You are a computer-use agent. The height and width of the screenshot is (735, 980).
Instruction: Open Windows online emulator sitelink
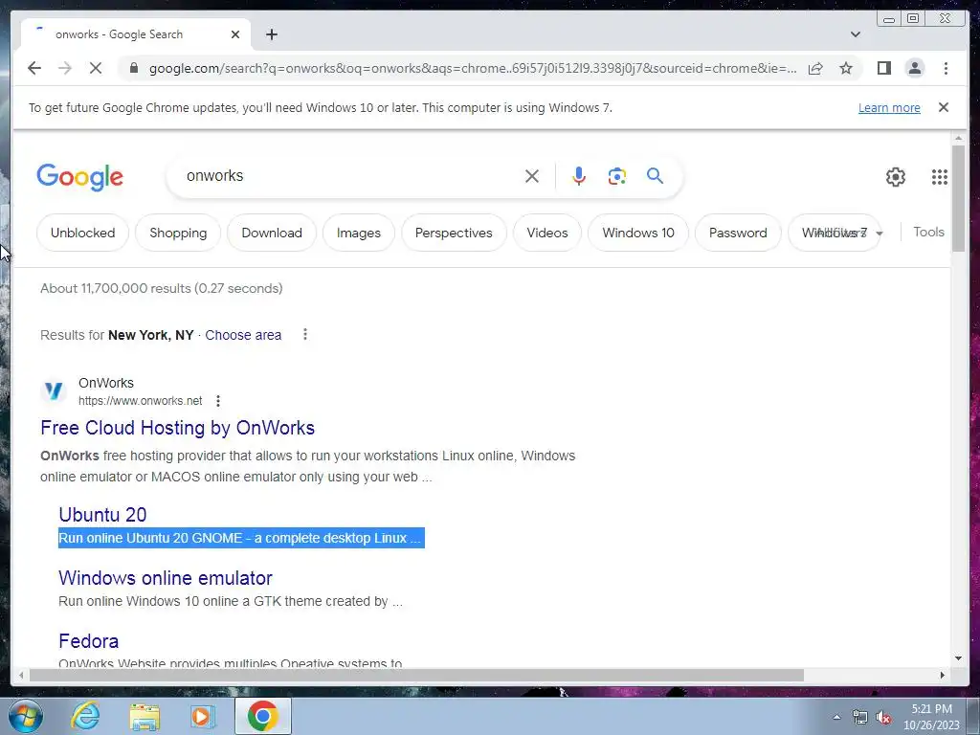click(x=166, y=578)
